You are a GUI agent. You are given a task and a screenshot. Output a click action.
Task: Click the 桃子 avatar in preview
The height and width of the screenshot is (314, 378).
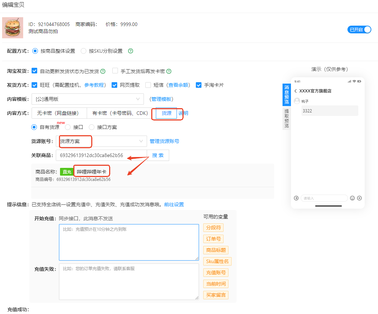297,101
